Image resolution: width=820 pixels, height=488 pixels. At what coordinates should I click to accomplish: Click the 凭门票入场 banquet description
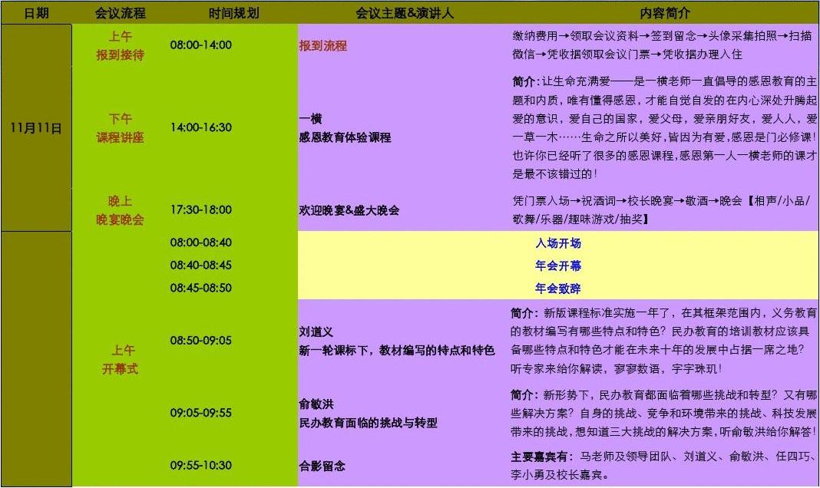click(x=661, y=209)
